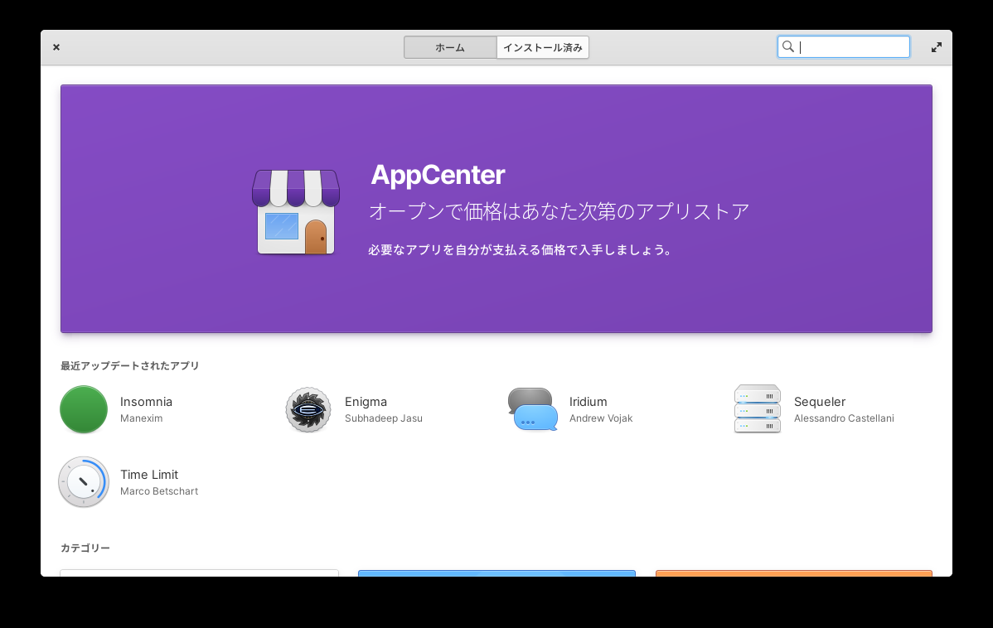
Task: Switch to the ホーム tab
Action: 450,47
